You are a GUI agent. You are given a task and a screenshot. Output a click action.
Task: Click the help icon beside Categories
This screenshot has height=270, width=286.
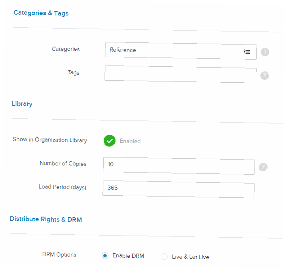tap(265, 52)
